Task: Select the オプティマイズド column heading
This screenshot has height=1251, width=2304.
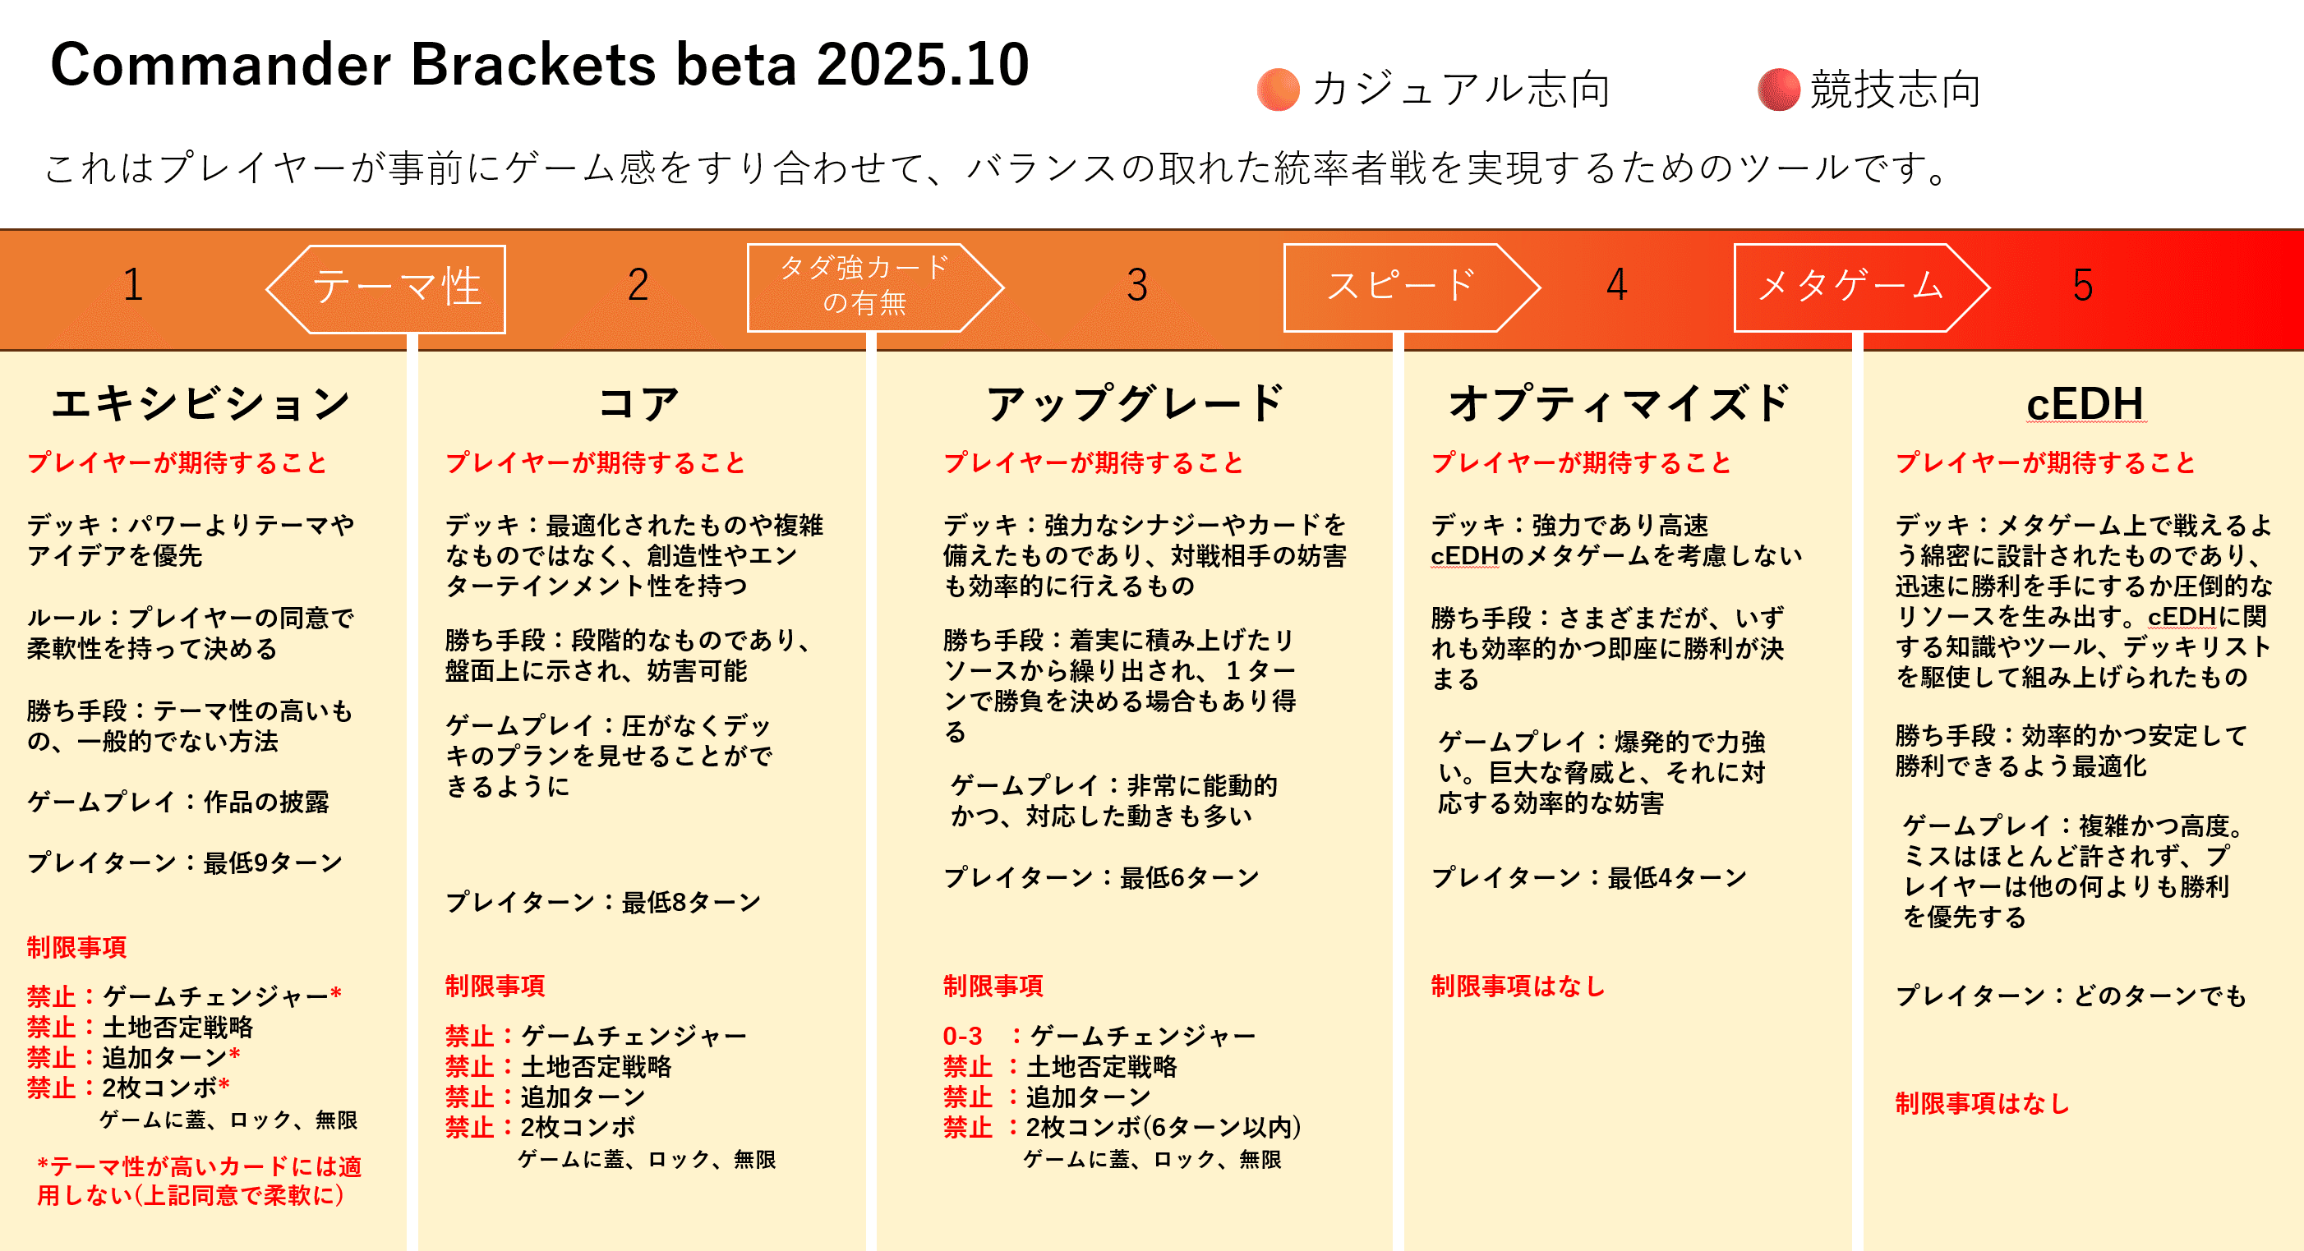Action: coord(1620,402)
